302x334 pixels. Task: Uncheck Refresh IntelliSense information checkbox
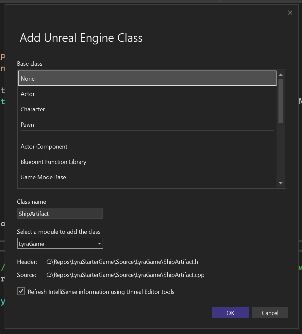coord(21,292)
